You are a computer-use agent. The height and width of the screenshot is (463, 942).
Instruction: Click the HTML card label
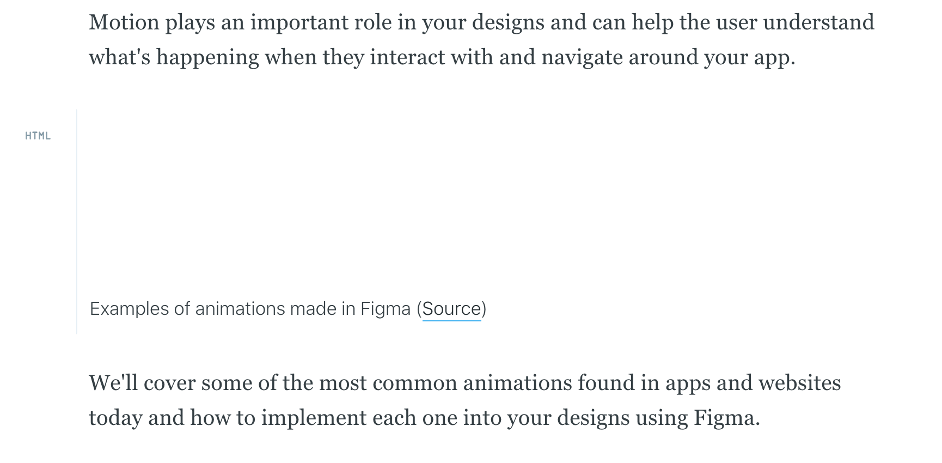pos(38,136)
